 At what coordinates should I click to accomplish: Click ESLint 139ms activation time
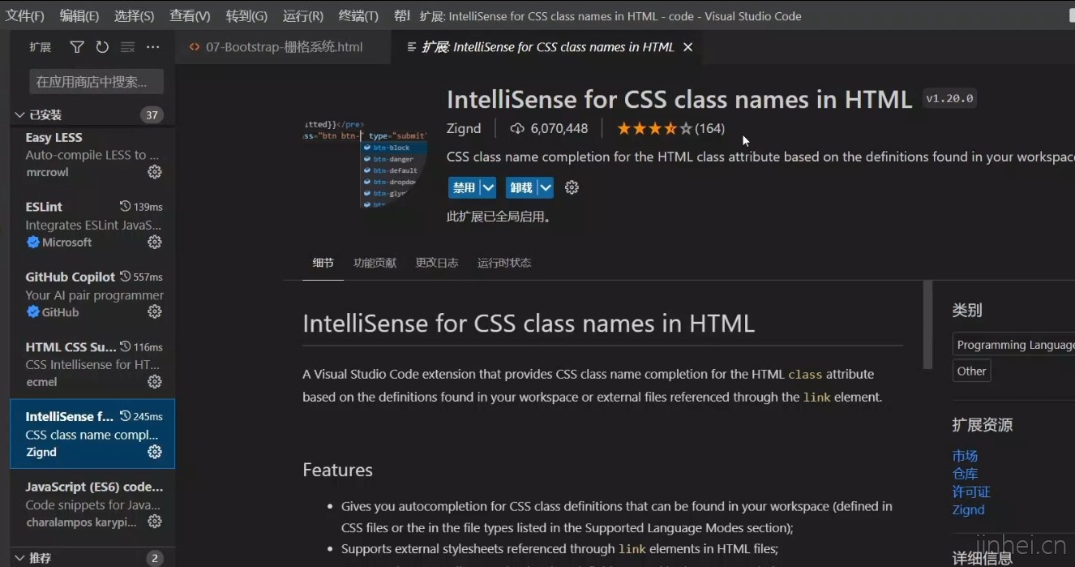coord(141,207)
